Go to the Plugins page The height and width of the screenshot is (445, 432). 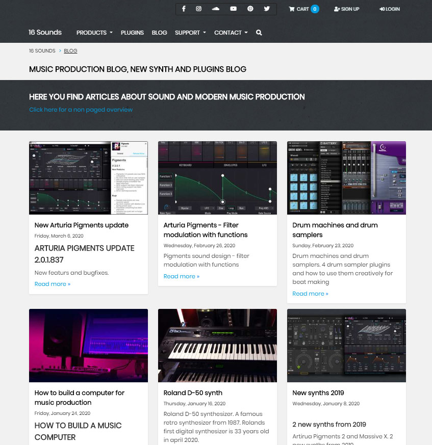point(132,33)
